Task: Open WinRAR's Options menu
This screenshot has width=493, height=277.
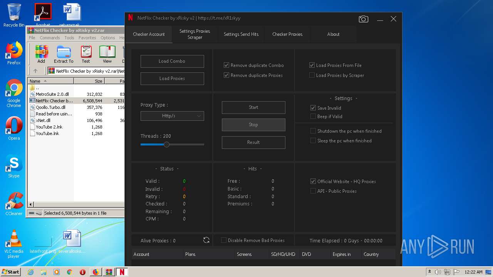Action: (x=108, y=38)
